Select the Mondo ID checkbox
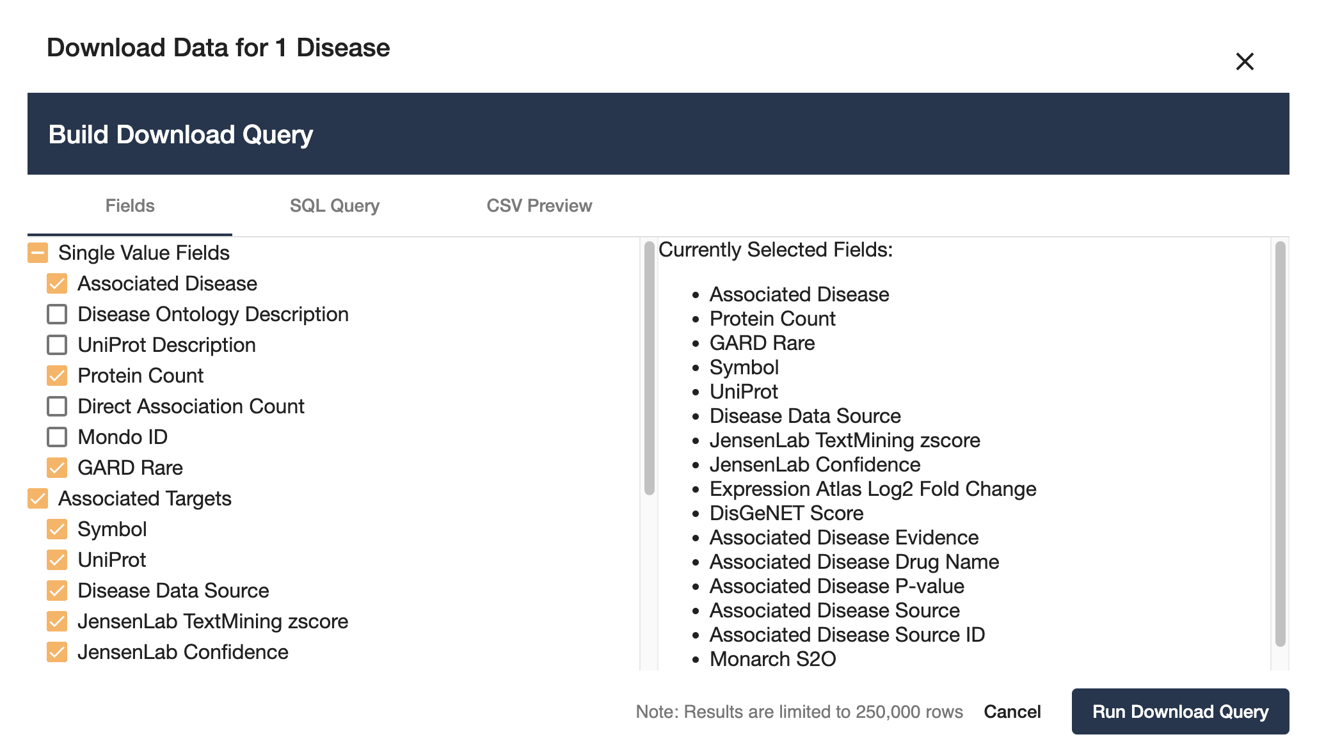Screen dimensions: 1317x746 (x=57, y=437)
